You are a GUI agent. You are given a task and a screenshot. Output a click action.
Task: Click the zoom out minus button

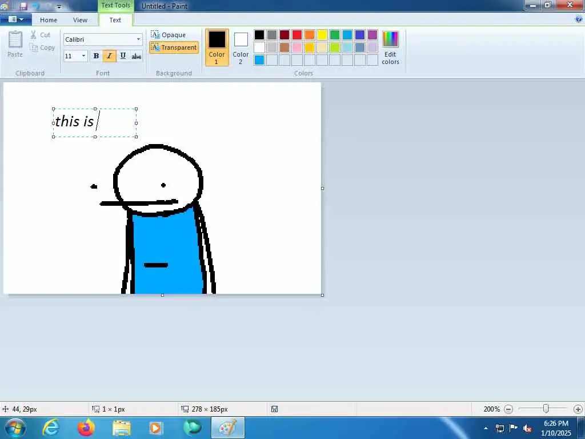pos(508,409)
